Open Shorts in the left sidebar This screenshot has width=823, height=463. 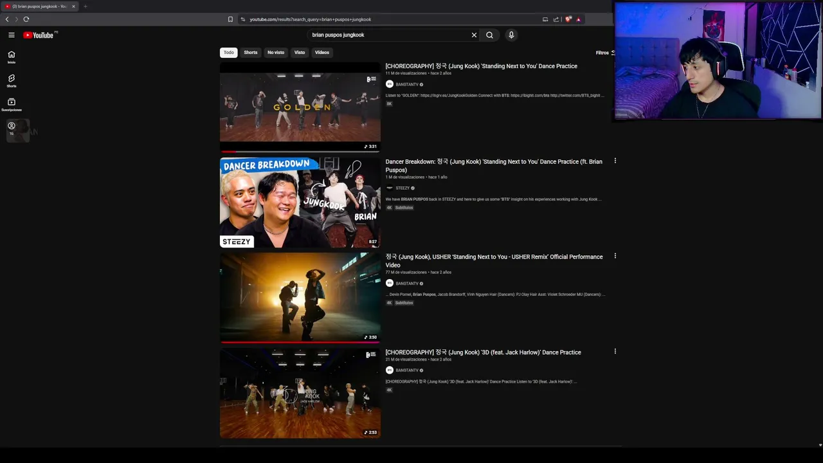(12, 81)
